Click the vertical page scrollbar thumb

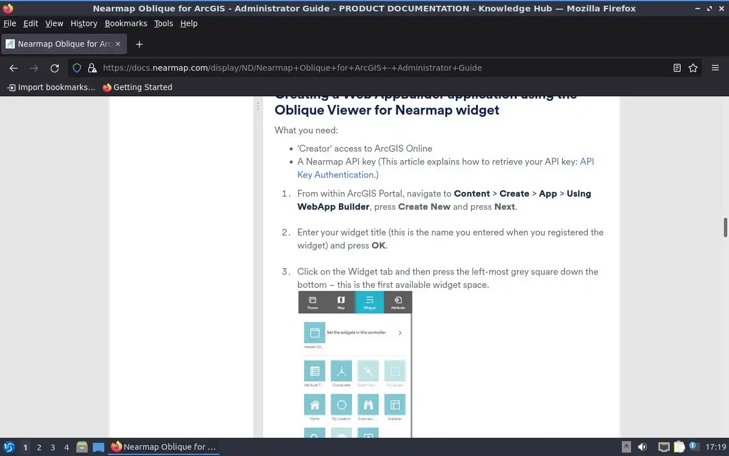(725, 227)
